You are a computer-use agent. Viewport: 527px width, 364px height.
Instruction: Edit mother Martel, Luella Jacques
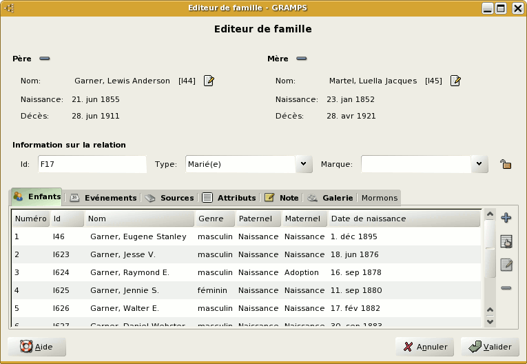[455, 81]
